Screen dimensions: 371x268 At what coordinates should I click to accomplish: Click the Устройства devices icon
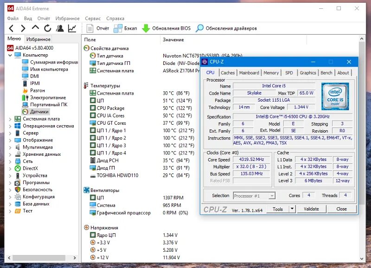click(18, 176)
